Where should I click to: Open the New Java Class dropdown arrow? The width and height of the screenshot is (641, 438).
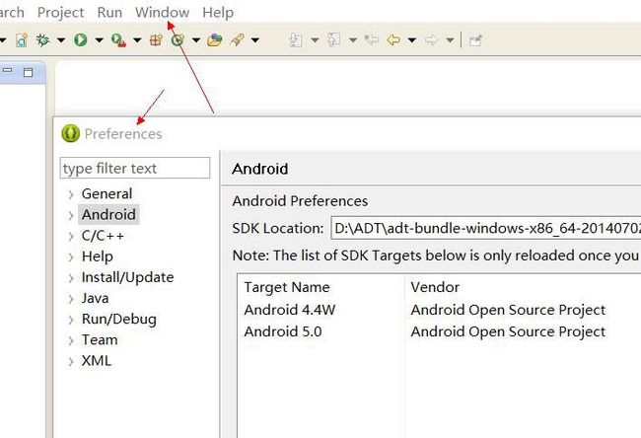[x=196, y=40]
